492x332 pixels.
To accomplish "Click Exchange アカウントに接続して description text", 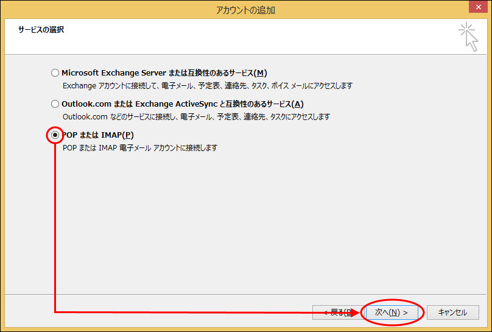I will pos(208,86).
